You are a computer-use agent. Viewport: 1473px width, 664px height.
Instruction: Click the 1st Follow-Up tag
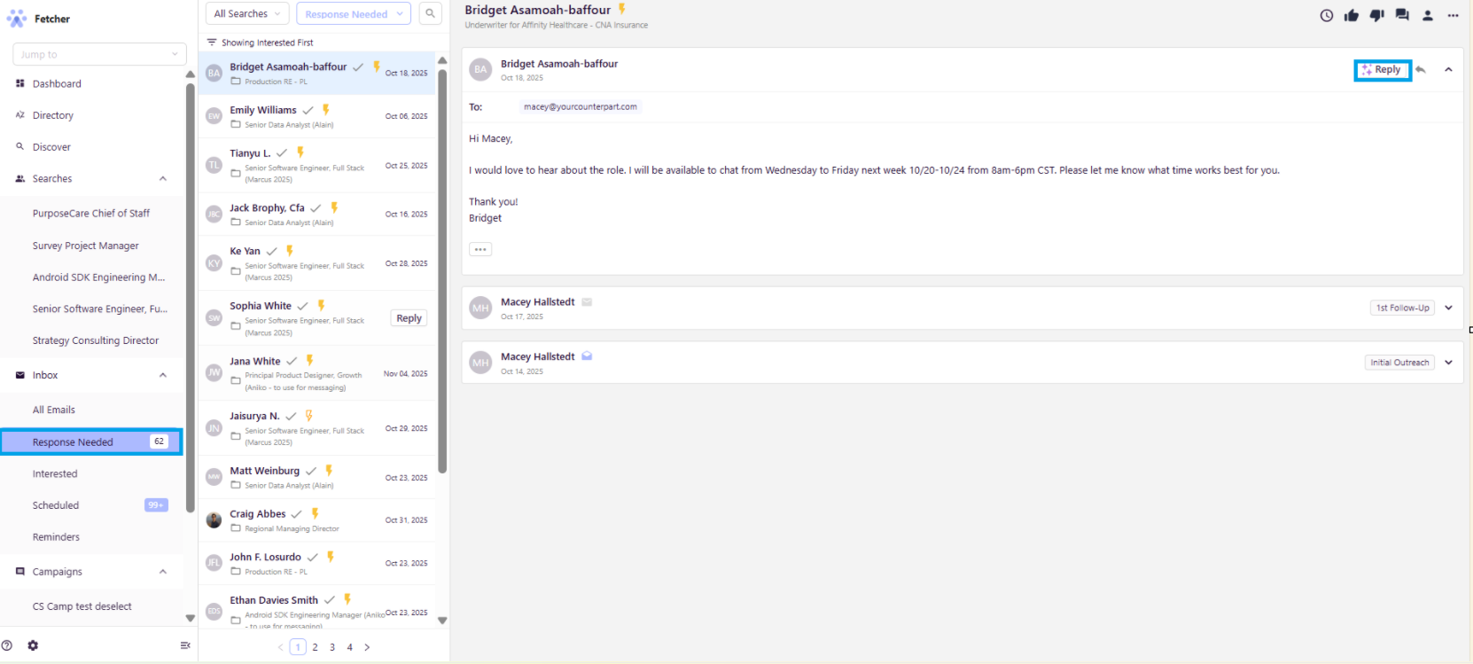pyautogui.click(x=1402, y=308)
